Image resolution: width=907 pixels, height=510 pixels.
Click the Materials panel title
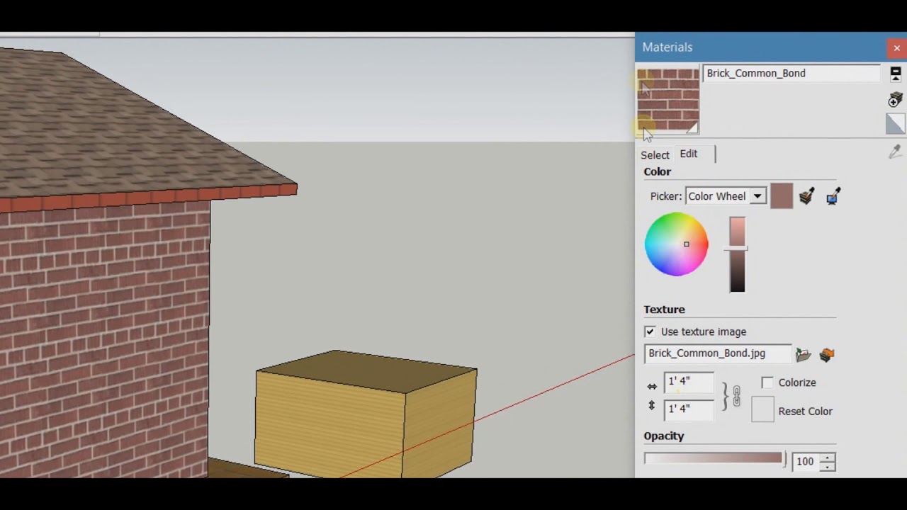pos(667,47)
